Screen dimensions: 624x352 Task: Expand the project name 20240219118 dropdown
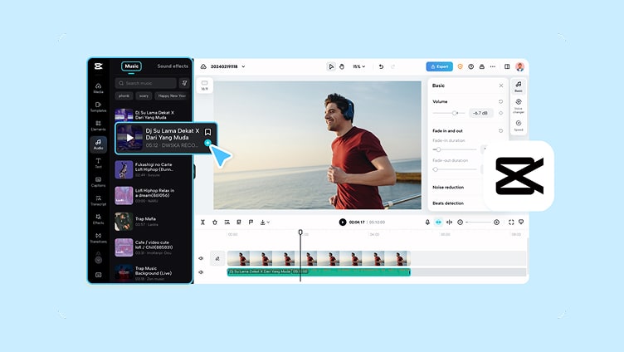click(244, 66)
